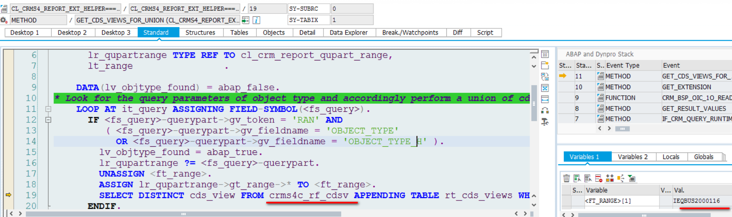The width and height of the screenshot is (732, 217).
Task: Open the Detail tab
Action: 307,32
